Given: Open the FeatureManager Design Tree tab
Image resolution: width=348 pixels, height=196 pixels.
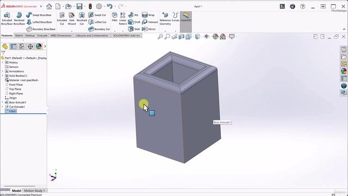Looking at the screenshot, I should click(x=5, y=46).
